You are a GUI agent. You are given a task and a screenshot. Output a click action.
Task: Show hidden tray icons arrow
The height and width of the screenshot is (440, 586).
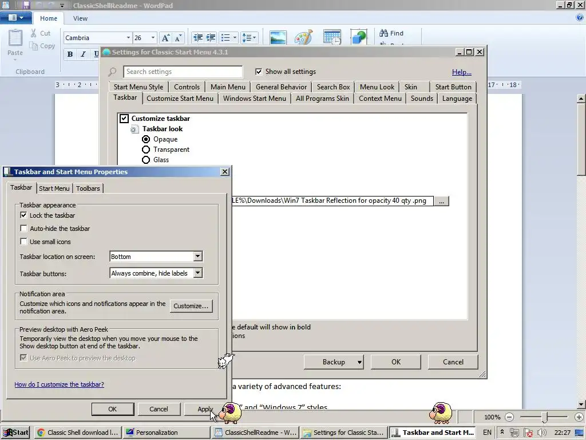coord(502,432)
